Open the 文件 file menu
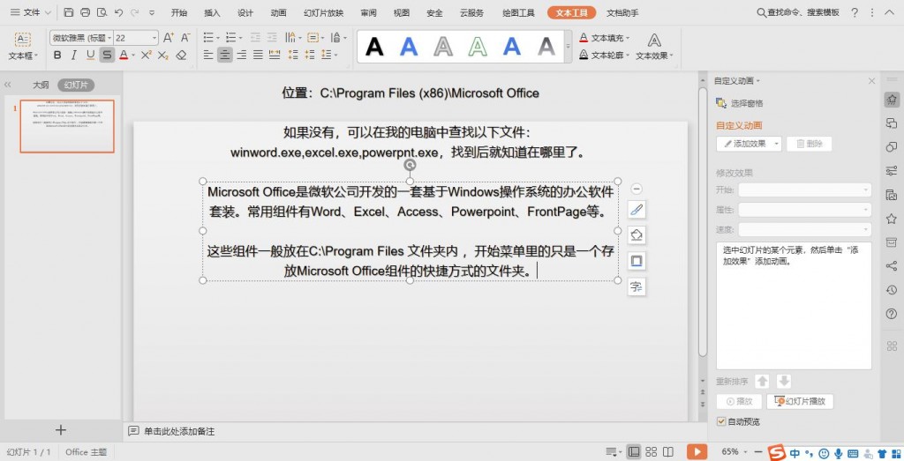 click(x=30, y=12)
